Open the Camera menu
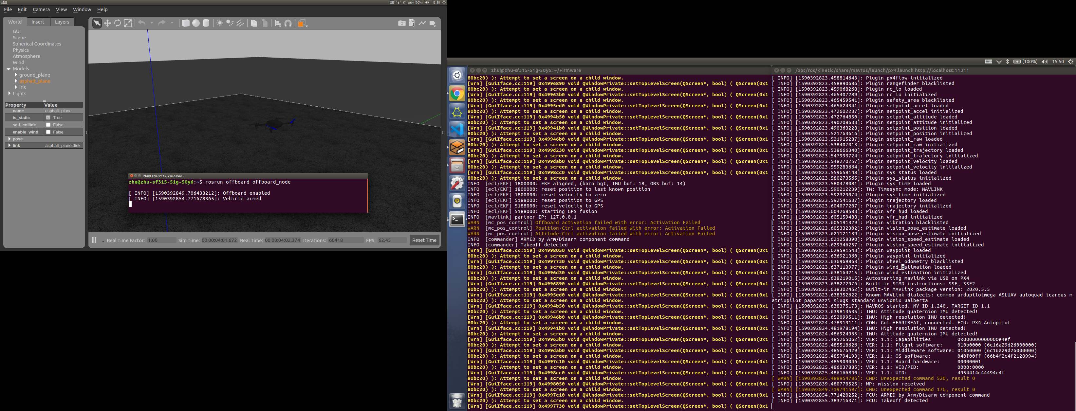 [41, 9]
